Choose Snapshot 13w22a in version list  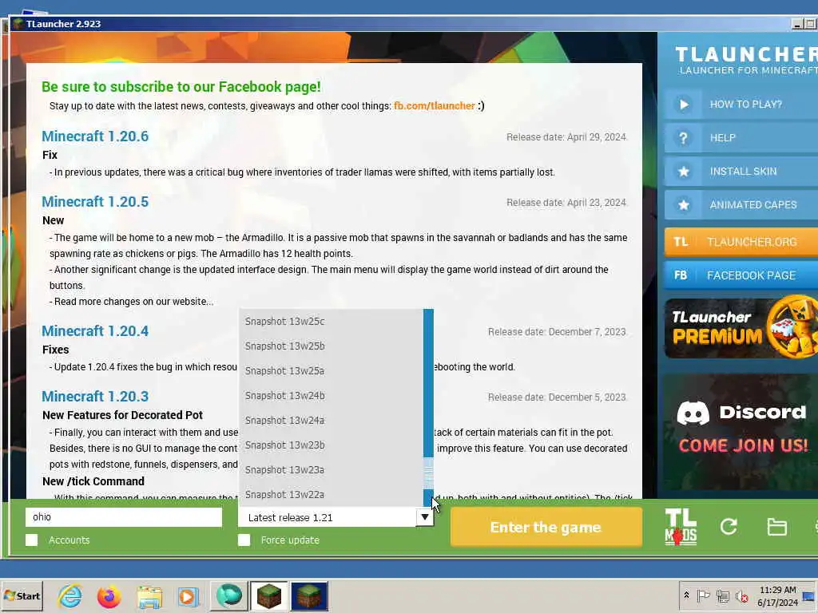coord(332,494)
